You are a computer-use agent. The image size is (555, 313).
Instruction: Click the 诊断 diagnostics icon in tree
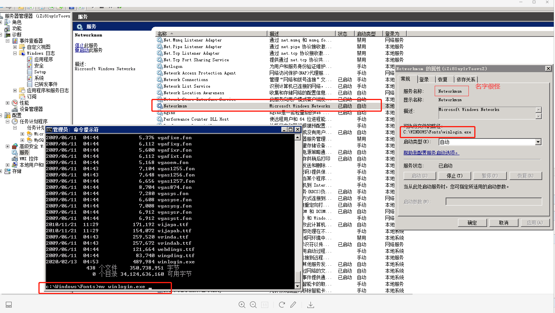point(7,35)
